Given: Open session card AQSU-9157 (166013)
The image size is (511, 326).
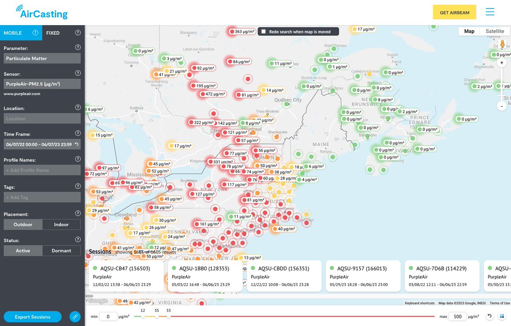Looking at the screenshot, I should [363, 276].
